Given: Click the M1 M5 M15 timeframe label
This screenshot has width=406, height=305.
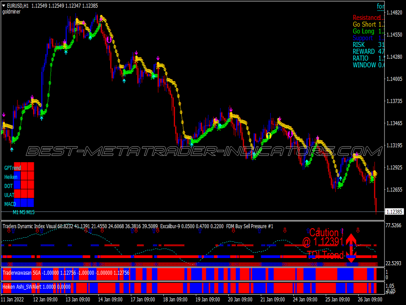Looking at the screenshot, I should pos(23,212).
